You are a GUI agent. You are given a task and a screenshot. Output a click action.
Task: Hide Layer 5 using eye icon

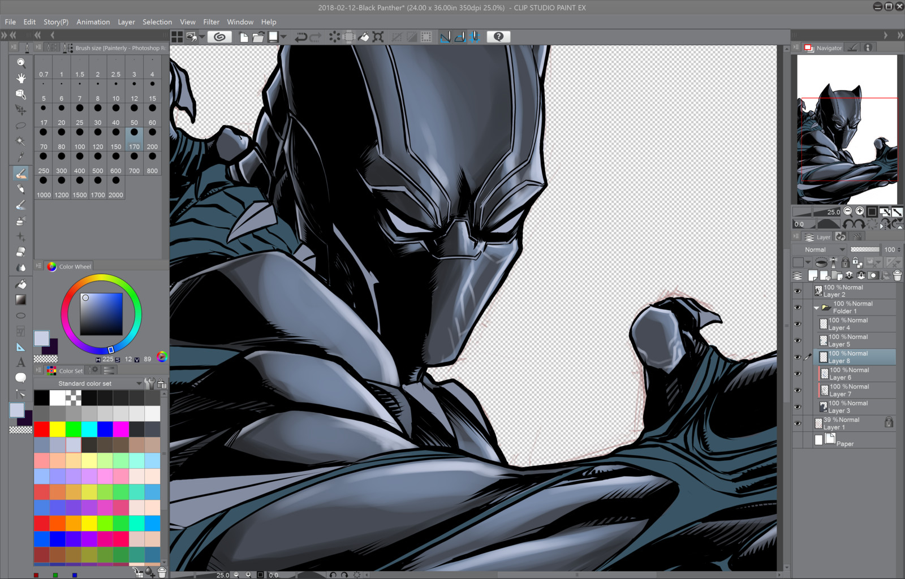[x=798, y=341]
